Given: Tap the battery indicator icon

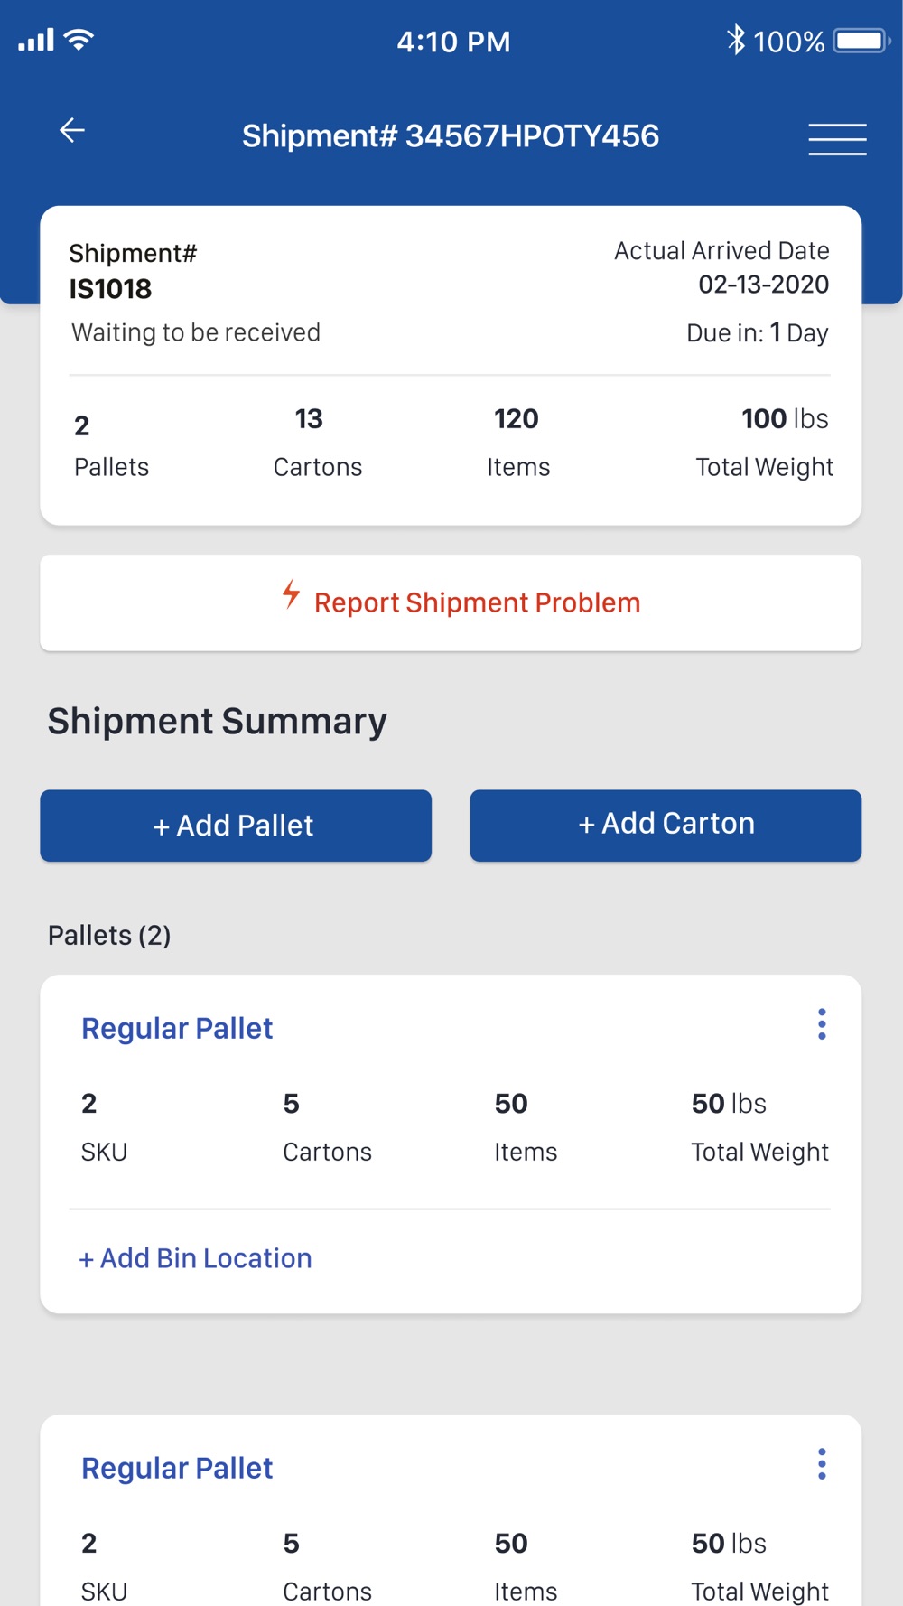Looking at the screenshot, I should [861, 41].
